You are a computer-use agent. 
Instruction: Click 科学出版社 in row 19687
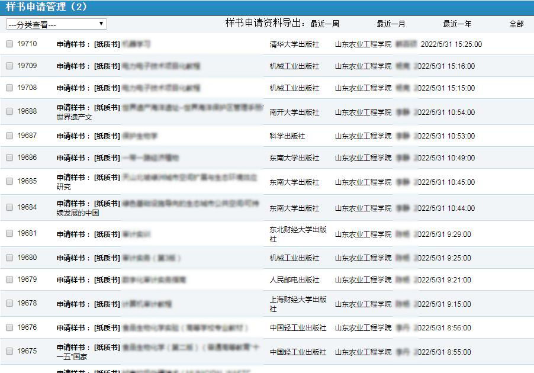pyautogui.click(x=287, y=136)
